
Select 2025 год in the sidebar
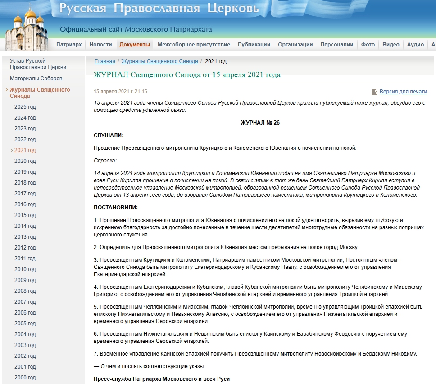click(x=25, y=107)
